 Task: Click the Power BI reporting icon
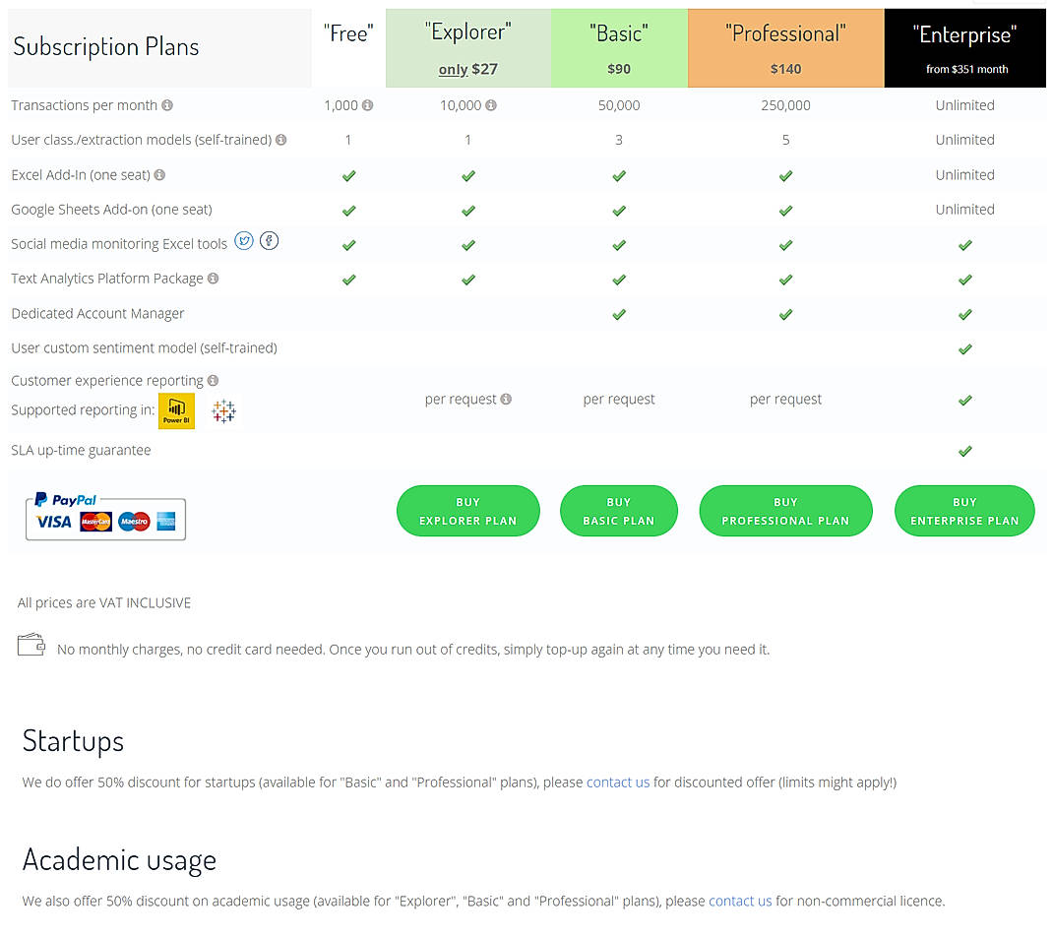[176, 410]
